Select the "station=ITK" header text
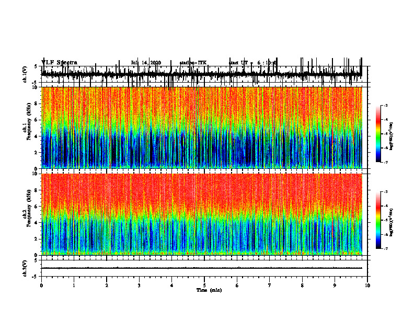Image resolution: width=414 pixels, height=320 pixels. tap(193, 63)
